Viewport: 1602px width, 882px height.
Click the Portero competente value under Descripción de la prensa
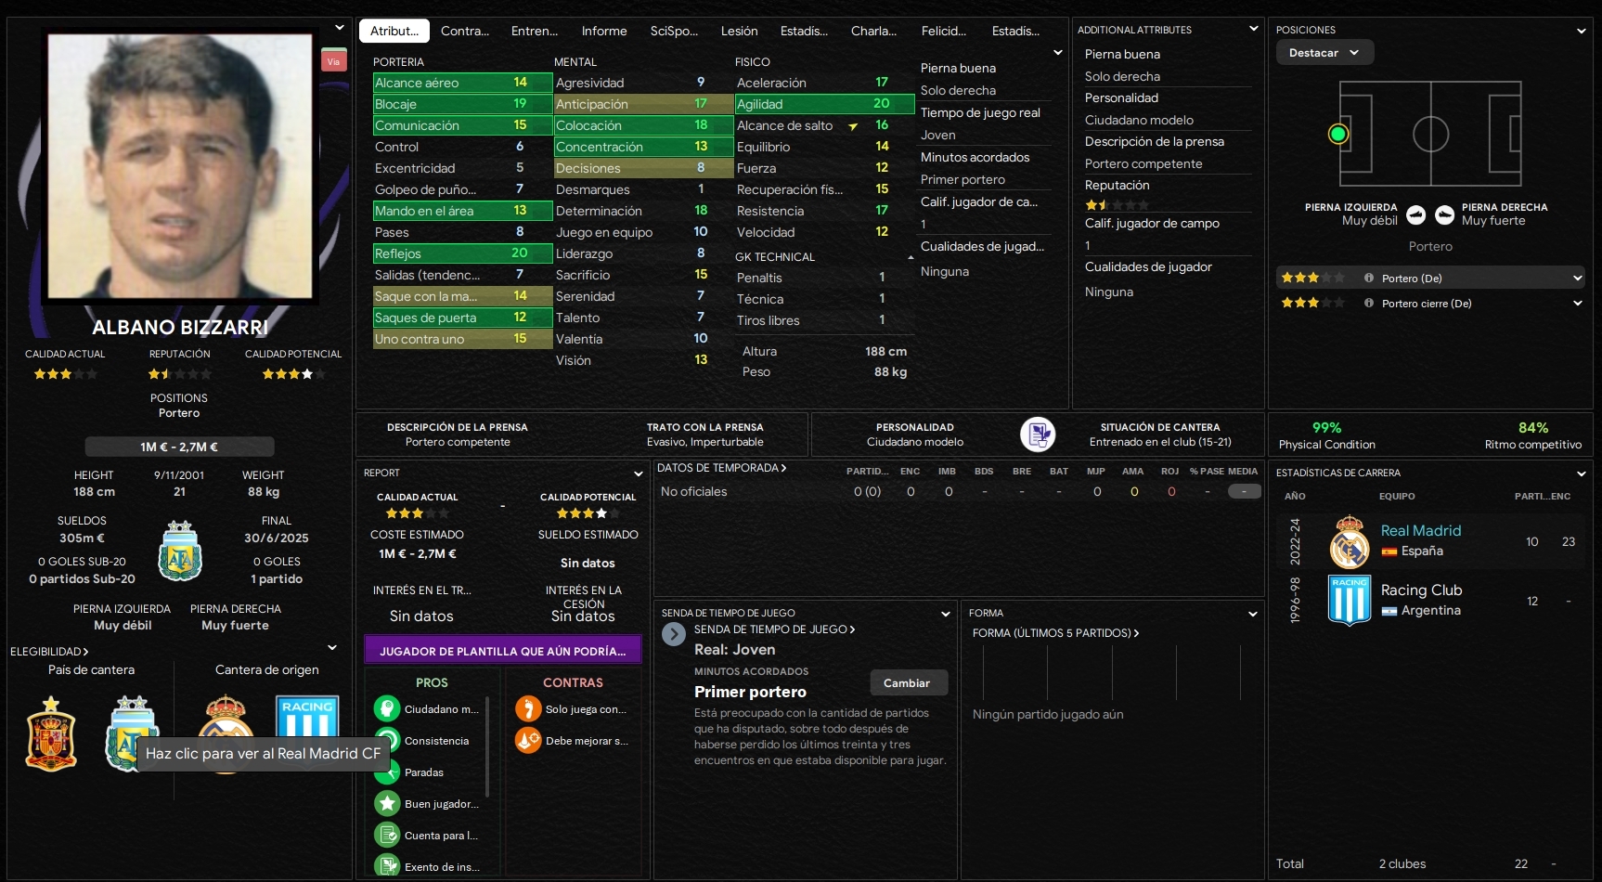[458, 442]
